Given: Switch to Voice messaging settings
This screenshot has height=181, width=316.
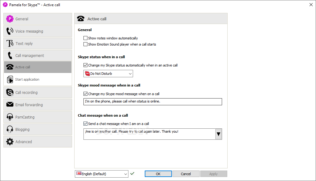Looking at the screenshot, I should (x=38, y=31).
